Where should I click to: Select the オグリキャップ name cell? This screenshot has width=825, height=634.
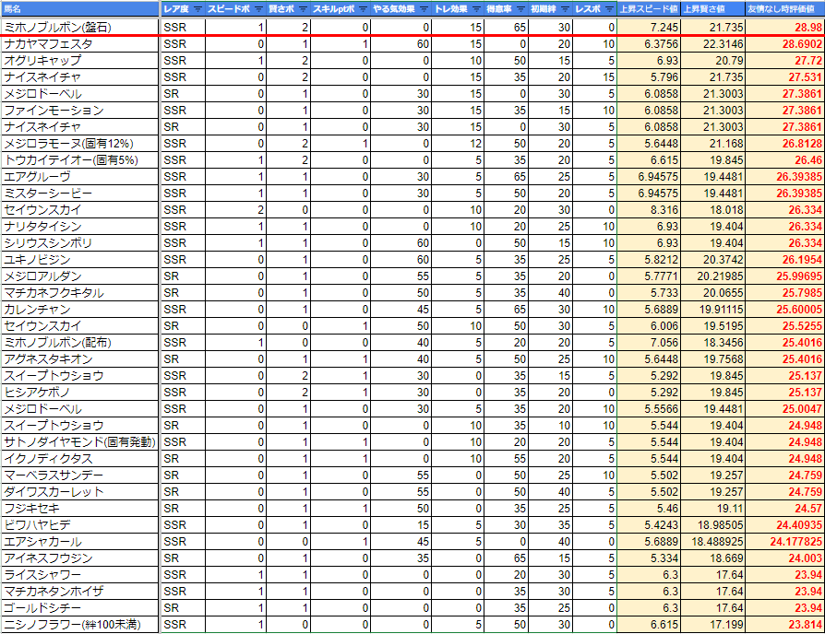79,61
